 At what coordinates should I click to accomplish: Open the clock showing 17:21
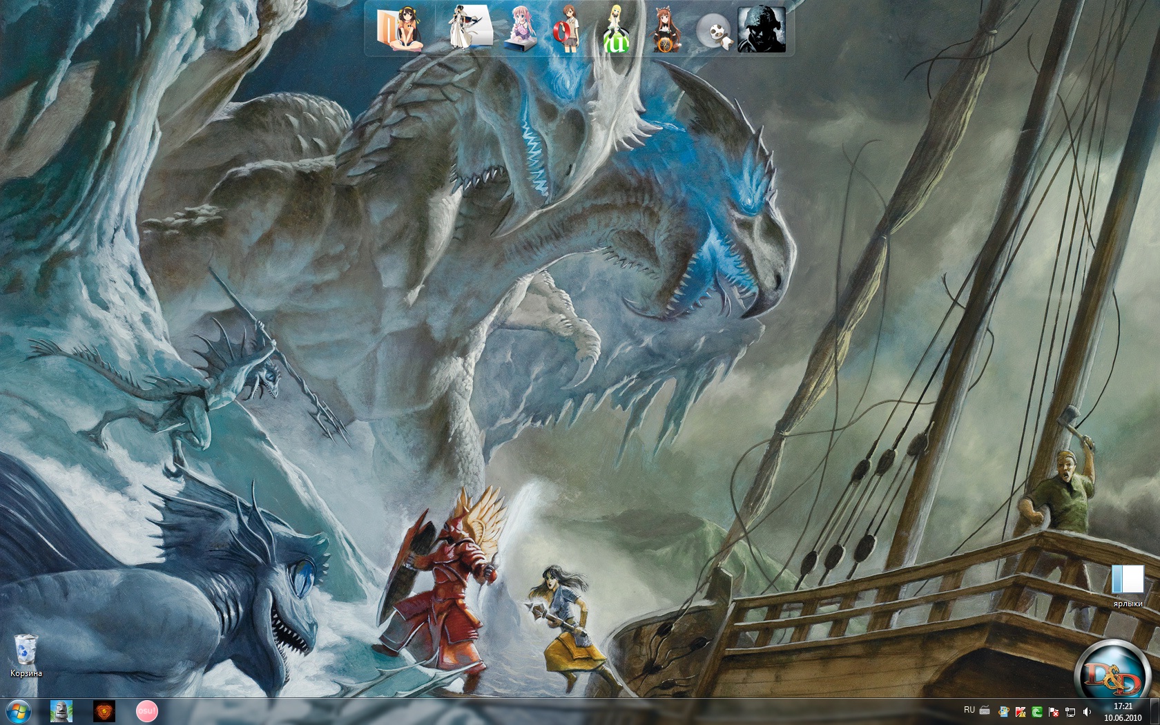pos(1123,712)
